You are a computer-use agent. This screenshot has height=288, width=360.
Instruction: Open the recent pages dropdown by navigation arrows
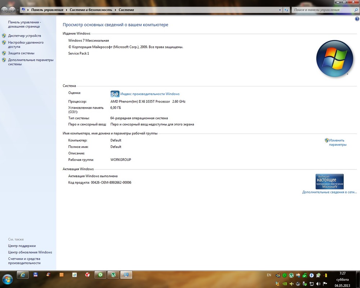[18, 10]
